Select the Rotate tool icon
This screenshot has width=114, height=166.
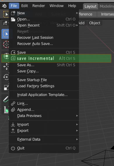click(x=6, y=77)
